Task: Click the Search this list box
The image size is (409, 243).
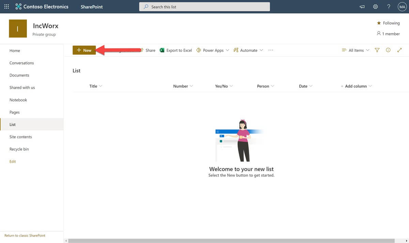Action: (x=204, y=6)
